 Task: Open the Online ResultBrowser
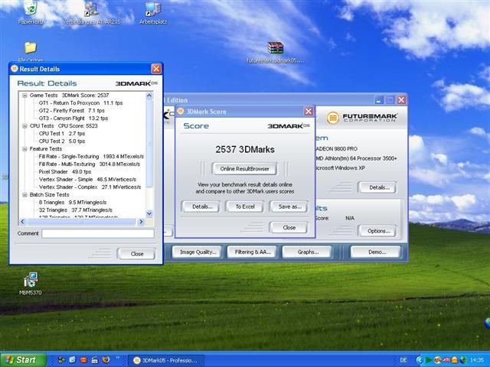click(x=244, y=169)
